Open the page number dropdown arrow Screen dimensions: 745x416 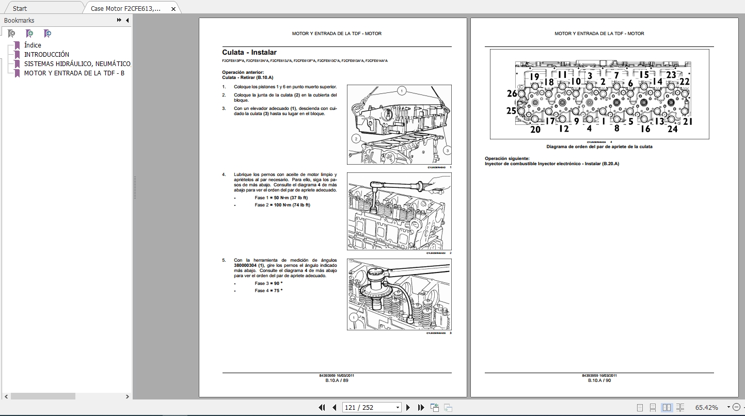(398, 407)
